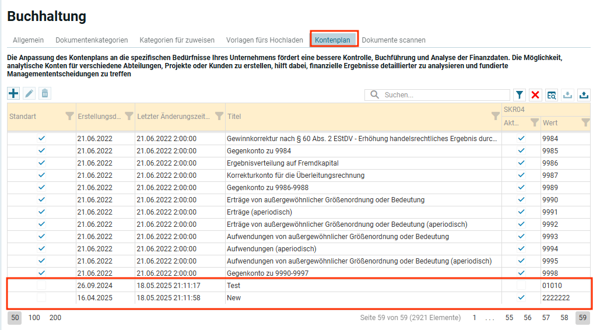Click the red X clear filter icon
593x330 pixels.
(535, 95)
